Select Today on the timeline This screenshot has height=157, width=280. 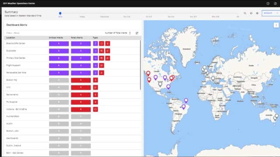tap(82, 17)
